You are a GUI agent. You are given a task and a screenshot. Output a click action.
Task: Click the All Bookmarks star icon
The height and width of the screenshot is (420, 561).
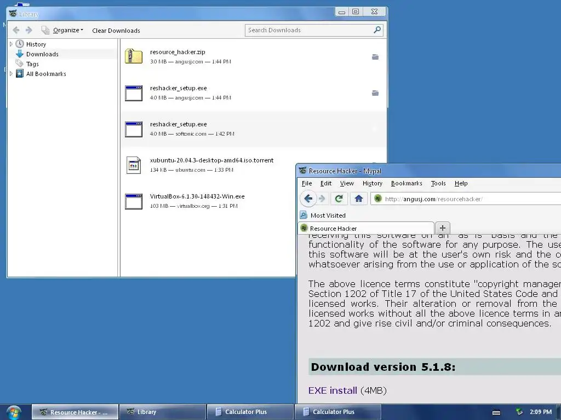(x=20, y=74)
